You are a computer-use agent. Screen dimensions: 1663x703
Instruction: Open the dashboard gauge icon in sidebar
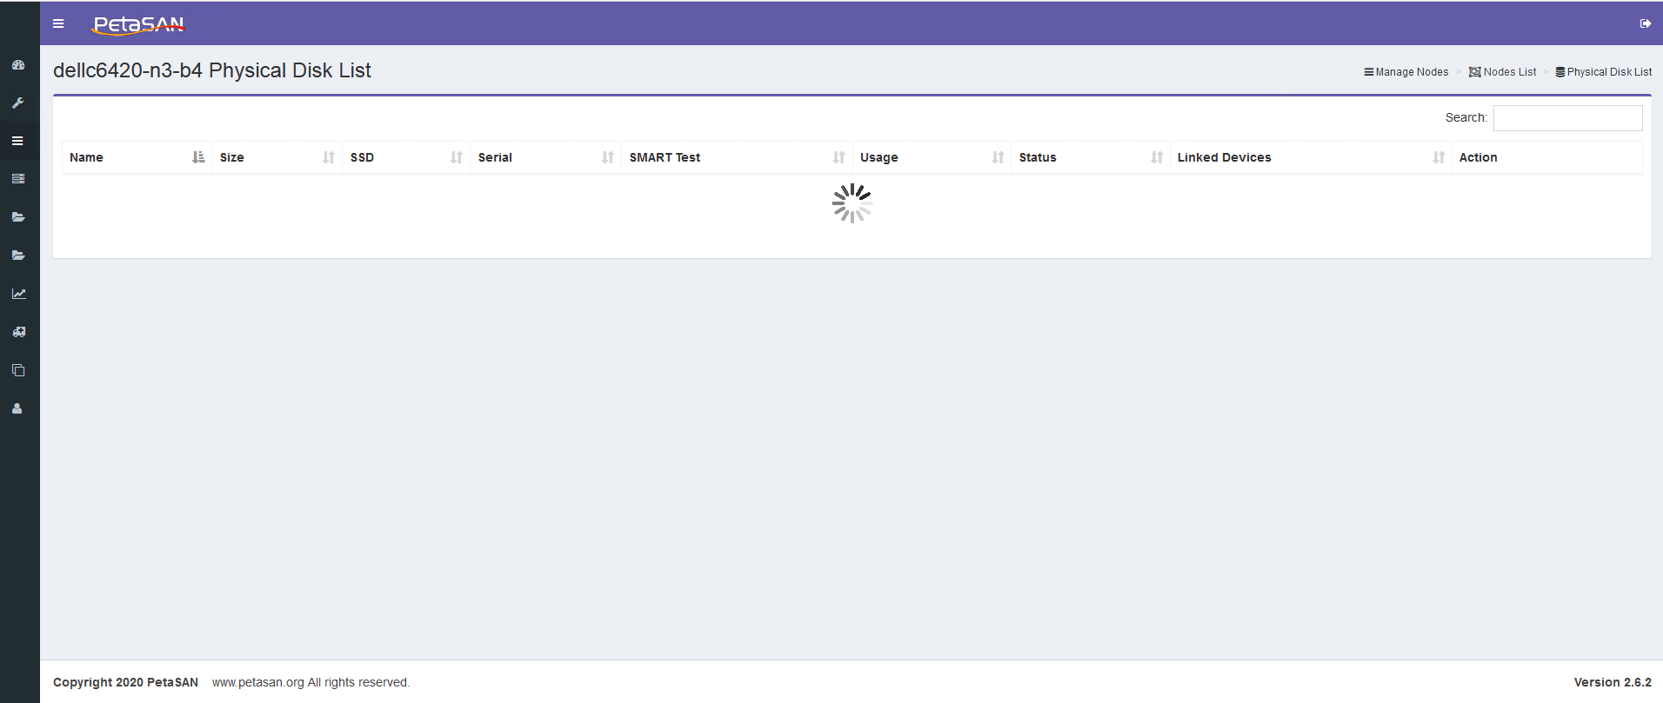18,65
